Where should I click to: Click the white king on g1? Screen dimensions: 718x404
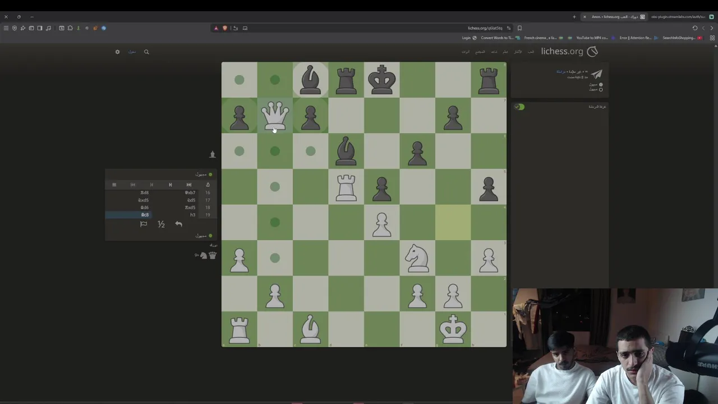pyautogui.click(x=453, y=329)
